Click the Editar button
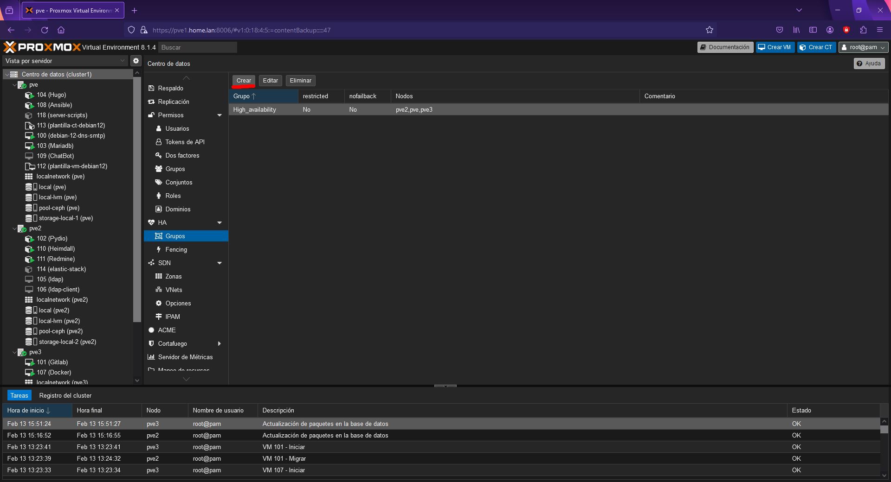Image resolution: width=891 pixels, height=482 pixels. coord(271,81)
